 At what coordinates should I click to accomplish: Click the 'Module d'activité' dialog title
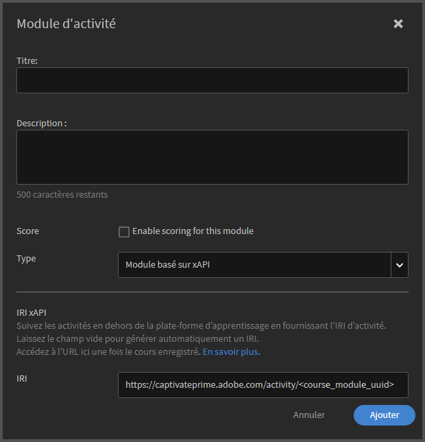point(66,24)
